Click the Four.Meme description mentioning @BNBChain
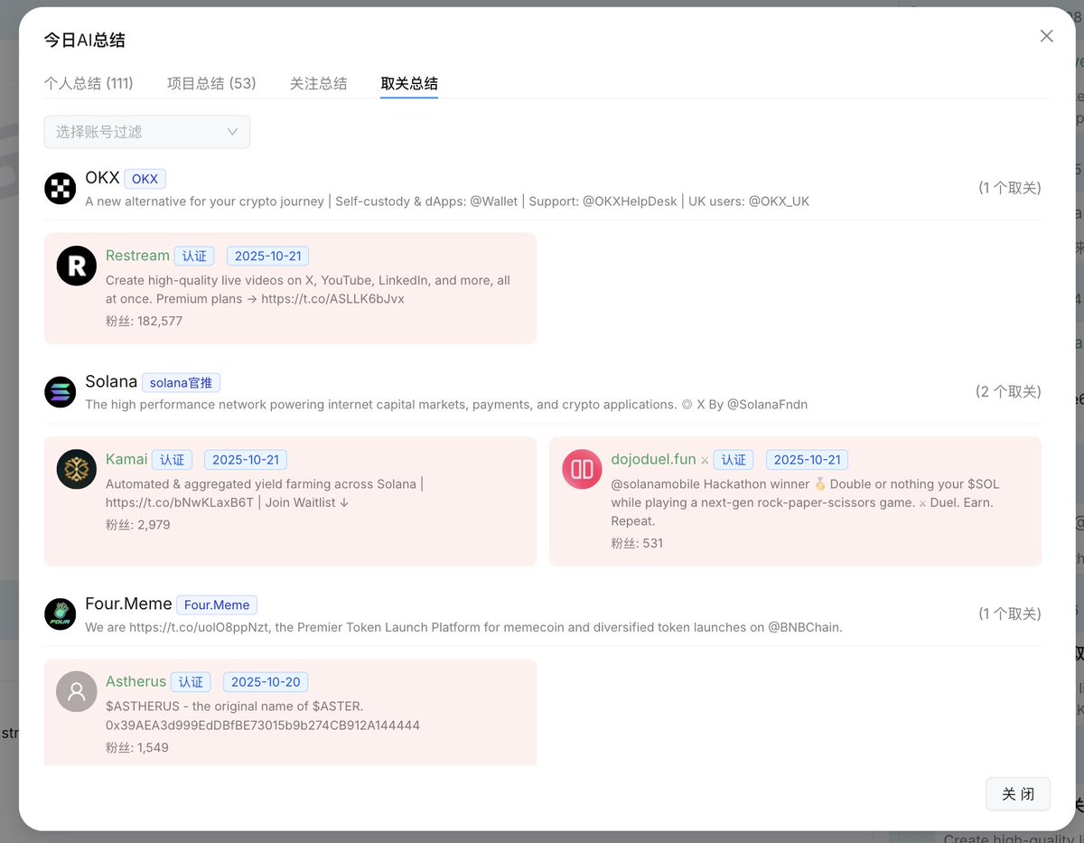1084x843 pixels. [463, 627]
